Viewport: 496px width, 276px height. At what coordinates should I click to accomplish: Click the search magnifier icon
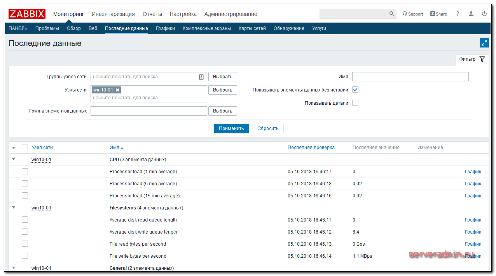click(x=391, y=14)
